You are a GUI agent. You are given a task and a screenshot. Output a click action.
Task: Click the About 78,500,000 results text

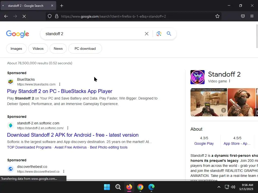point(40,63)
